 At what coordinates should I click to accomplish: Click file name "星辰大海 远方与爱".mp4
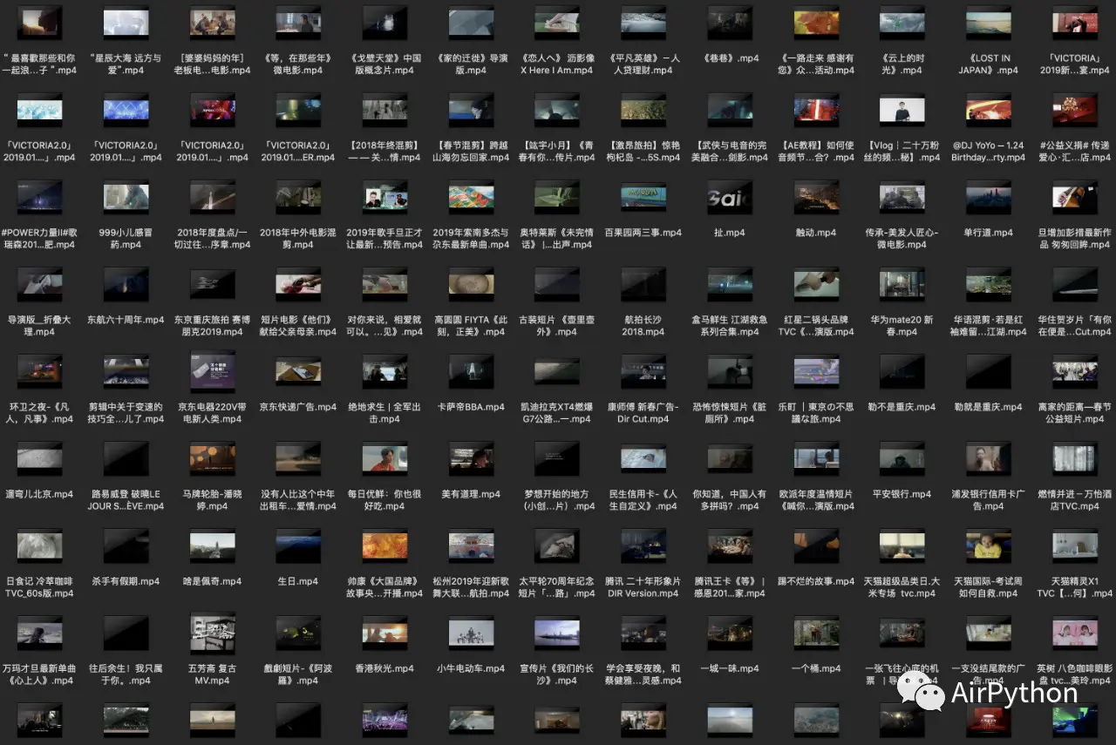(126, 64)
